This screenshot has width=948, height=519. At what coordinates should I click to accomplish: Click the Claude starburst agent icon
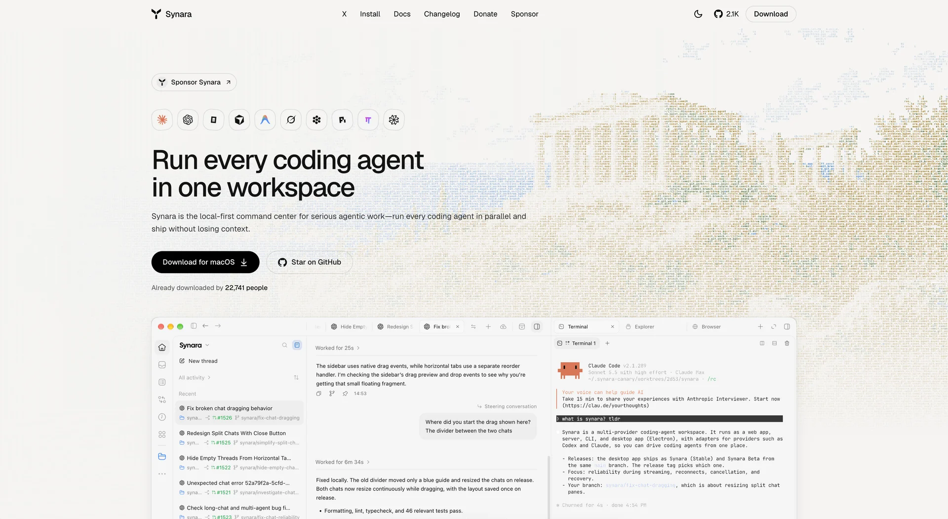(x=162, y=120)
